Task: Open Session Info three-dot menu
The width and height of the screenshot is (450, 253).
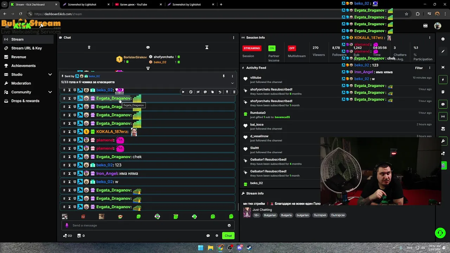Action: pyautogui.click(x=430, y=38)
